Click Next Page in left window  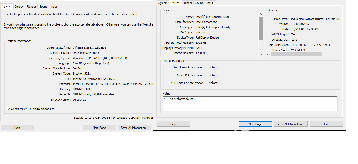point(99,128)
